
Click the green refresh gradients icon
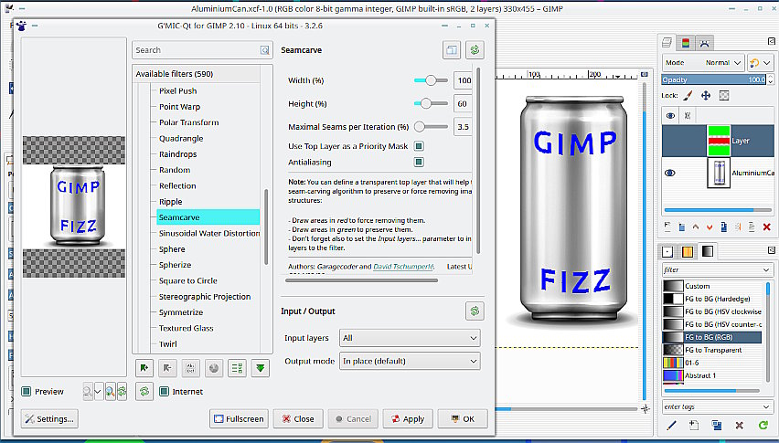click(x=763, y=425)
